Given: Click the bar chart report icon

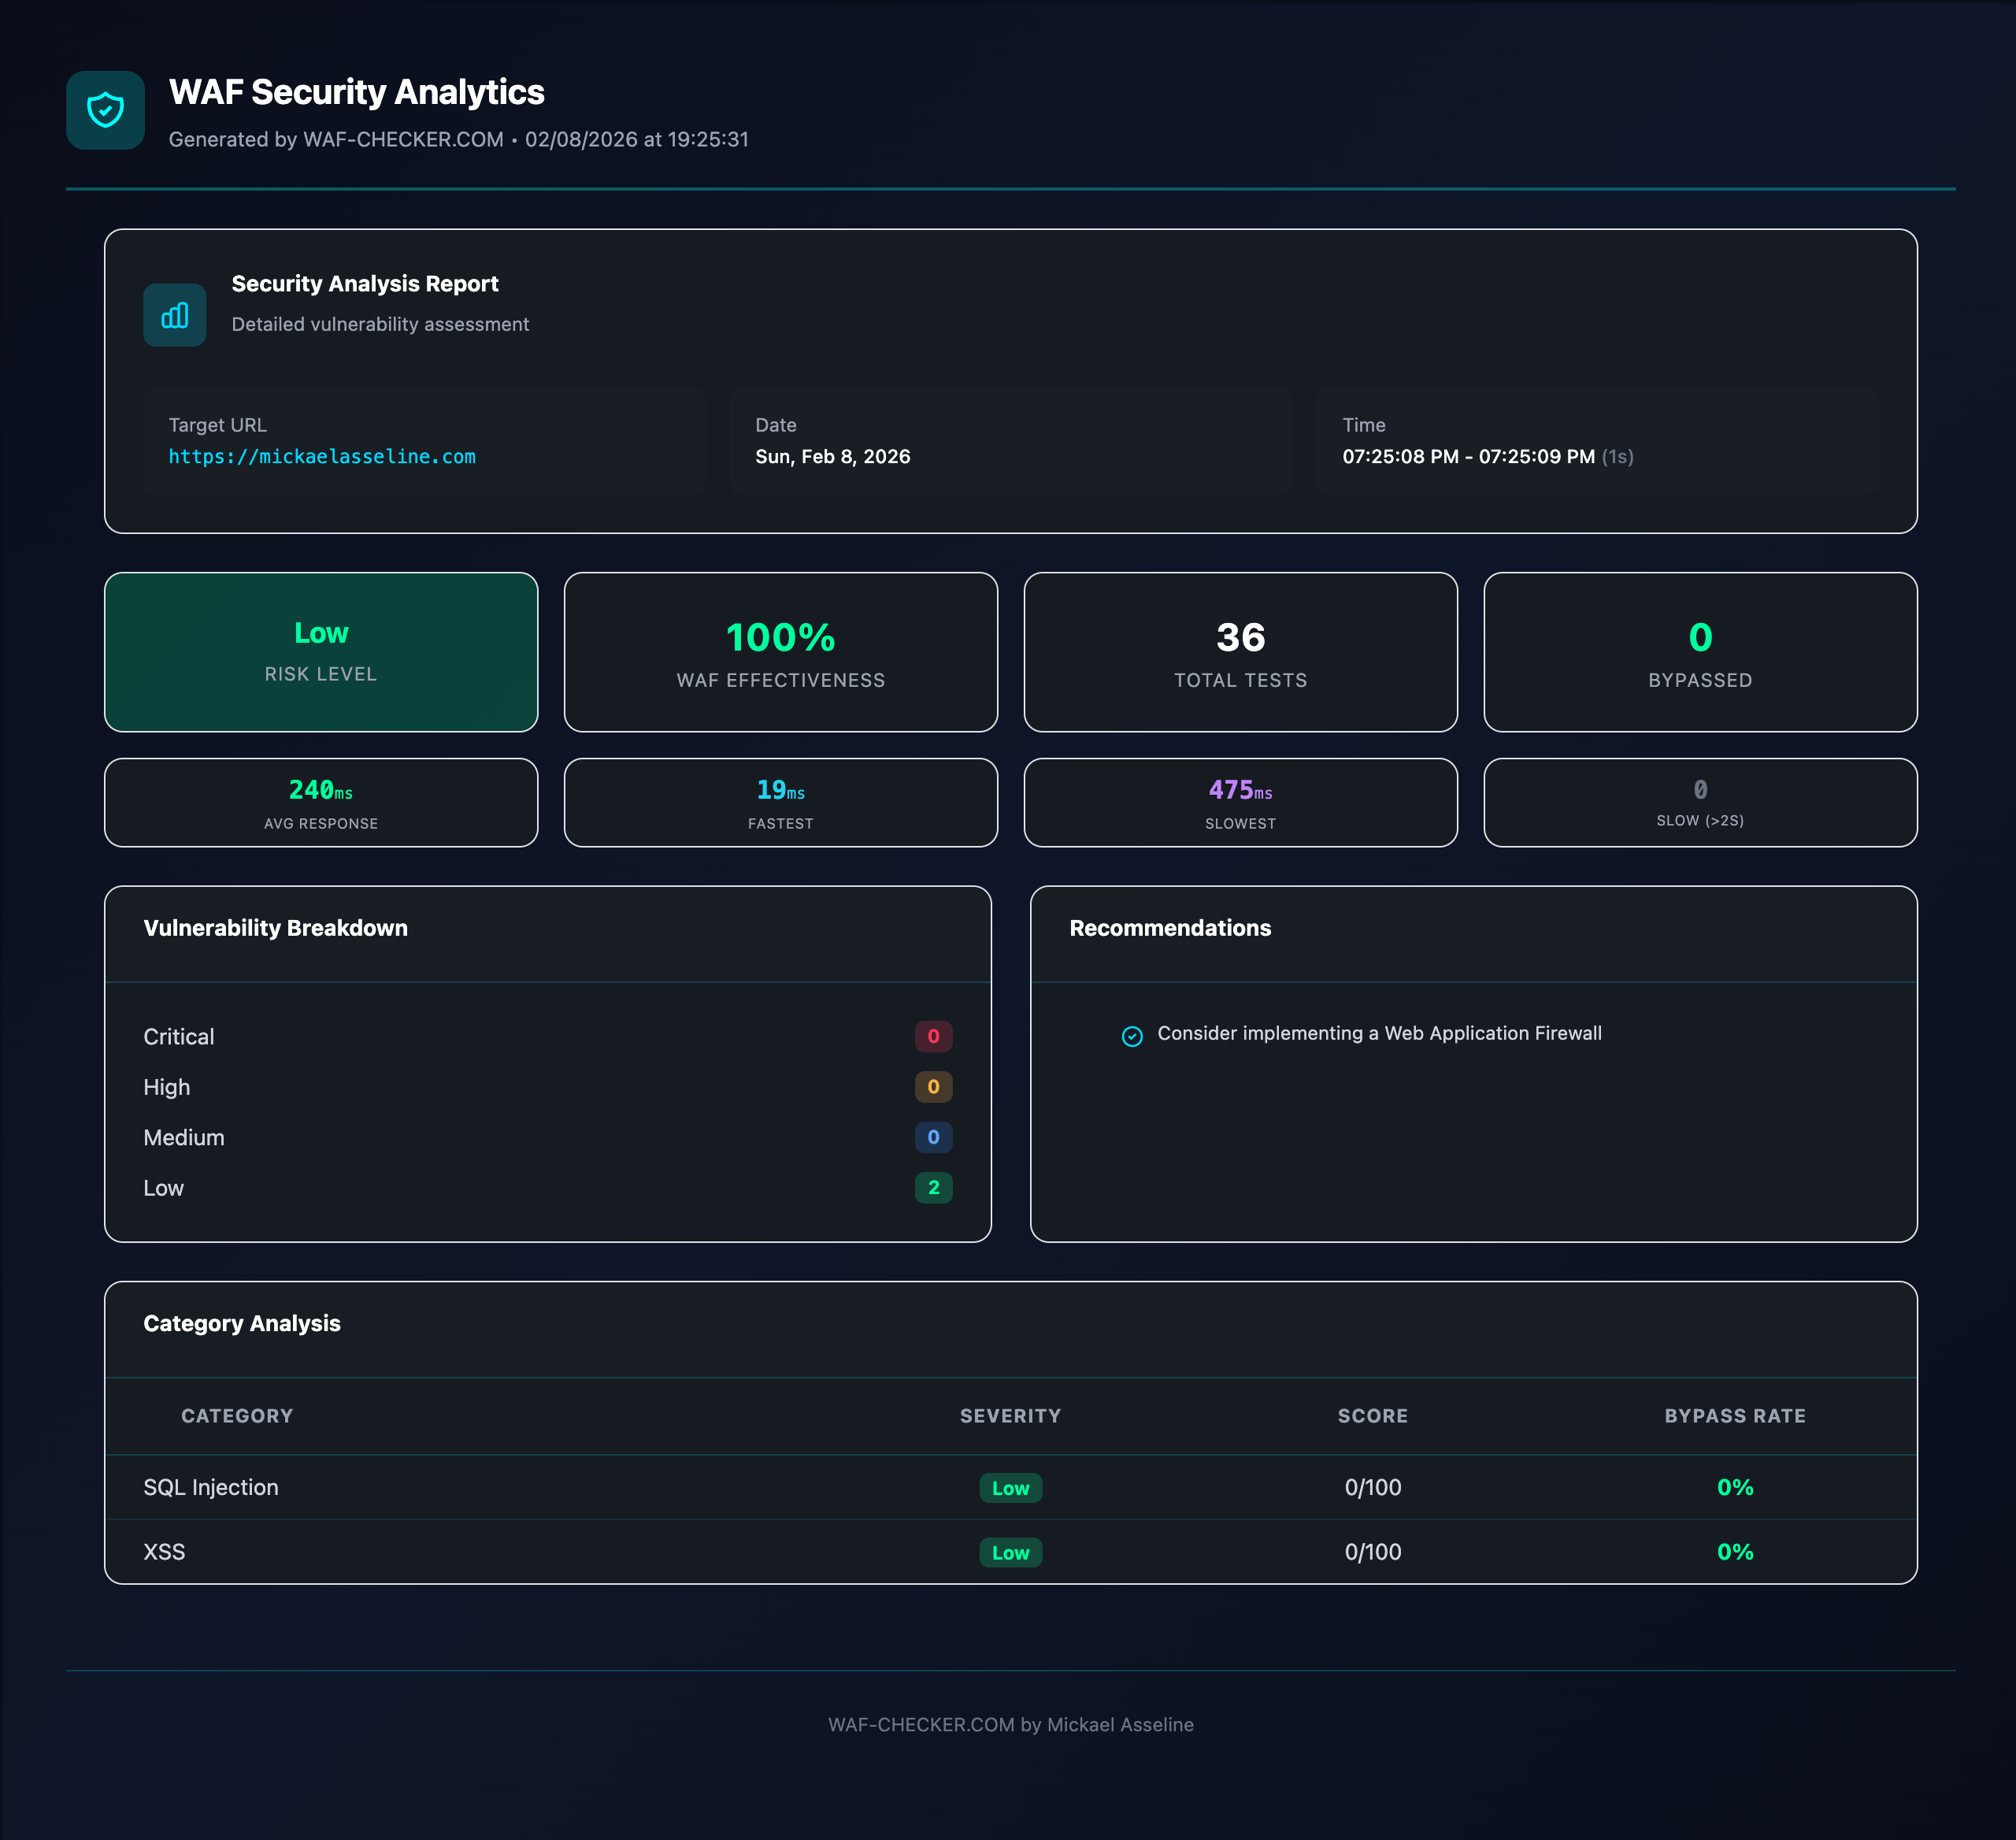Looking at the screenshot, I should 175,315.
